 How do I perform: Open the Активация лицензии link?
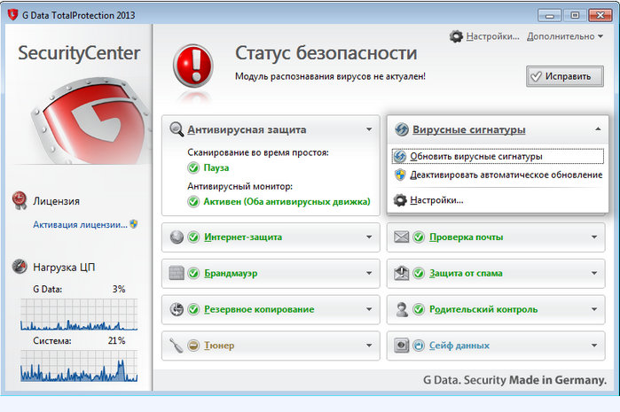pyautogui.click(x=80, y=225)
